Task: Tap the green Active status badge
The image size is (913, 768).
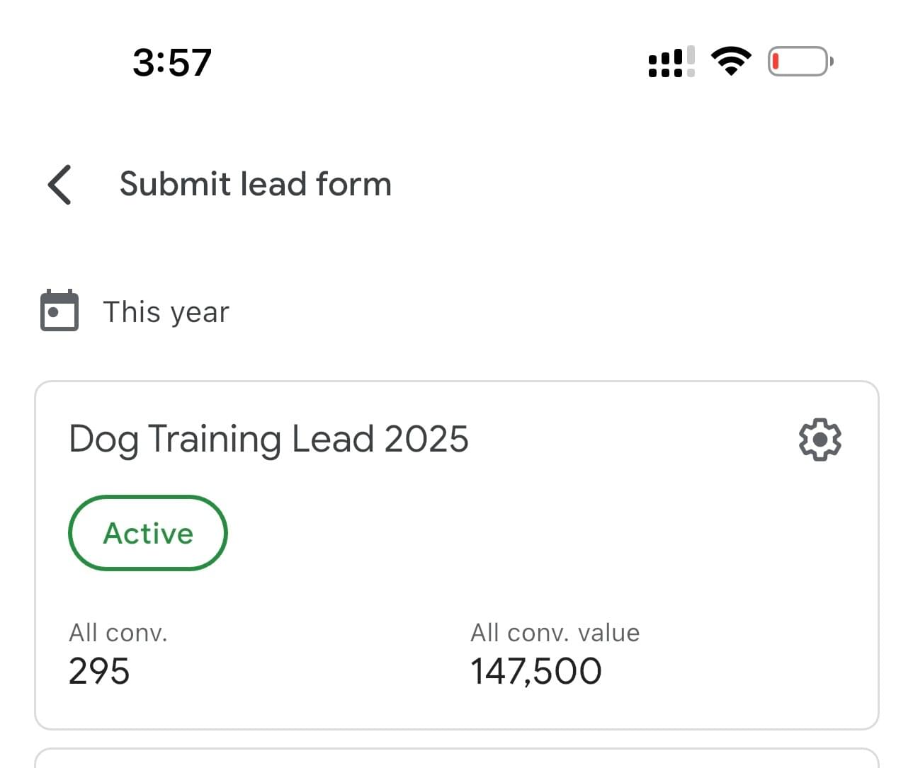Action: [x=148, y=533]
